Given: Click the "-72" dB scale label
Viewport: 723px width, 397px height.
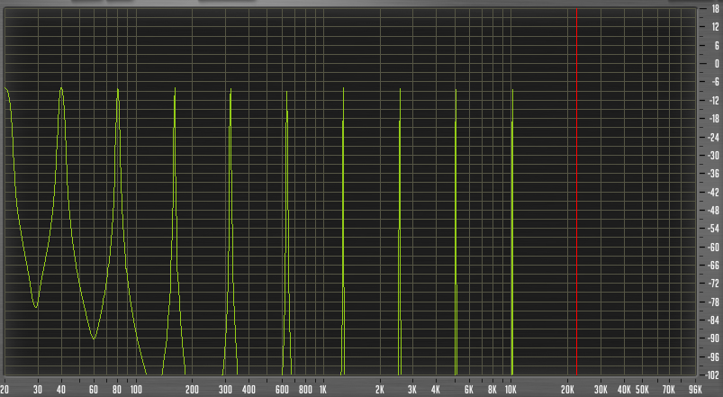Looking at the screenshot, I should 713,284.
